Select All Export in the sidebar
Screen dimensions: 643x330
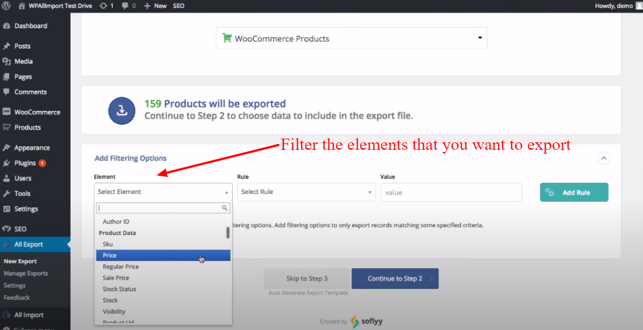pos(35,244)
